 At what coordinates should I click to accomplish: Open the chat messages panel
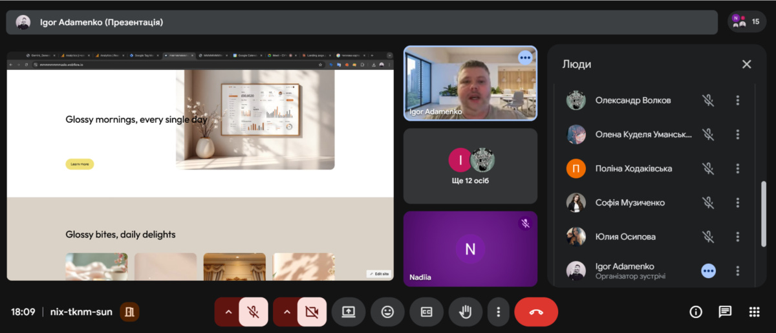tap(725, 312)
